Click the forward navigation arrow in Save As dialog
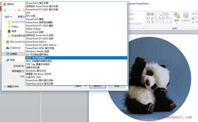This screenshot has height=122, width=198. point(11,10)
